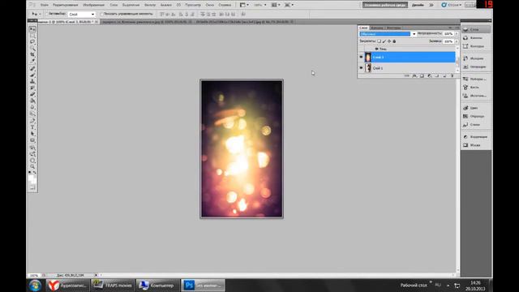Select the Hand tool
Screen dimensions: 519x292
[32, 161]
